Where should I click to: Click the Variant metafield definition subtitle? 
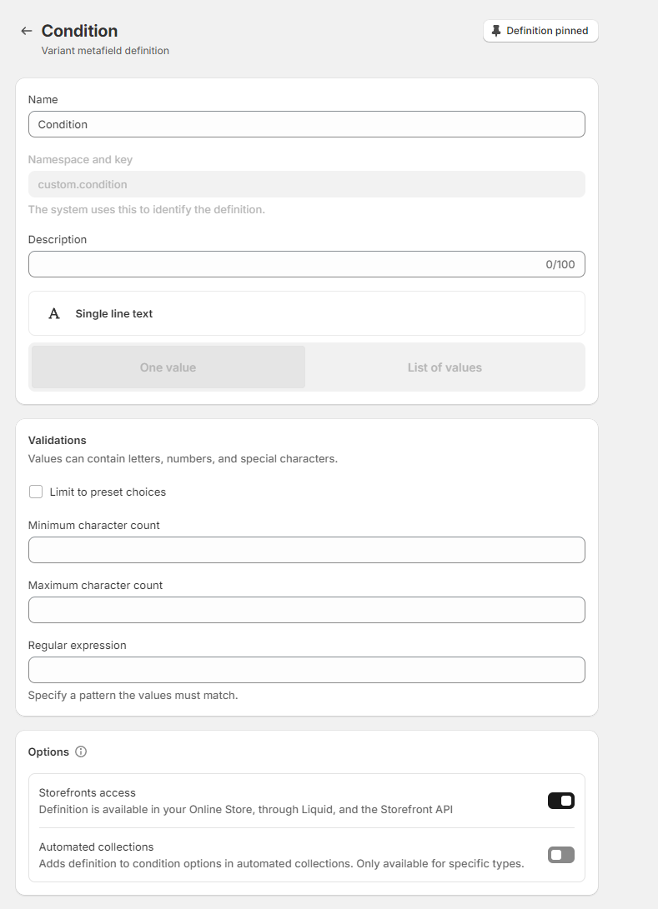coord(105,51)
